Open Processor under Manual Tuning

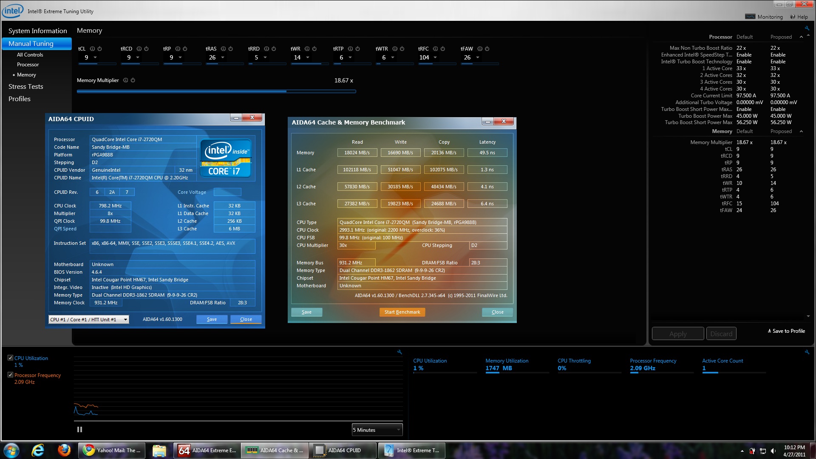[x=28, y=65]
